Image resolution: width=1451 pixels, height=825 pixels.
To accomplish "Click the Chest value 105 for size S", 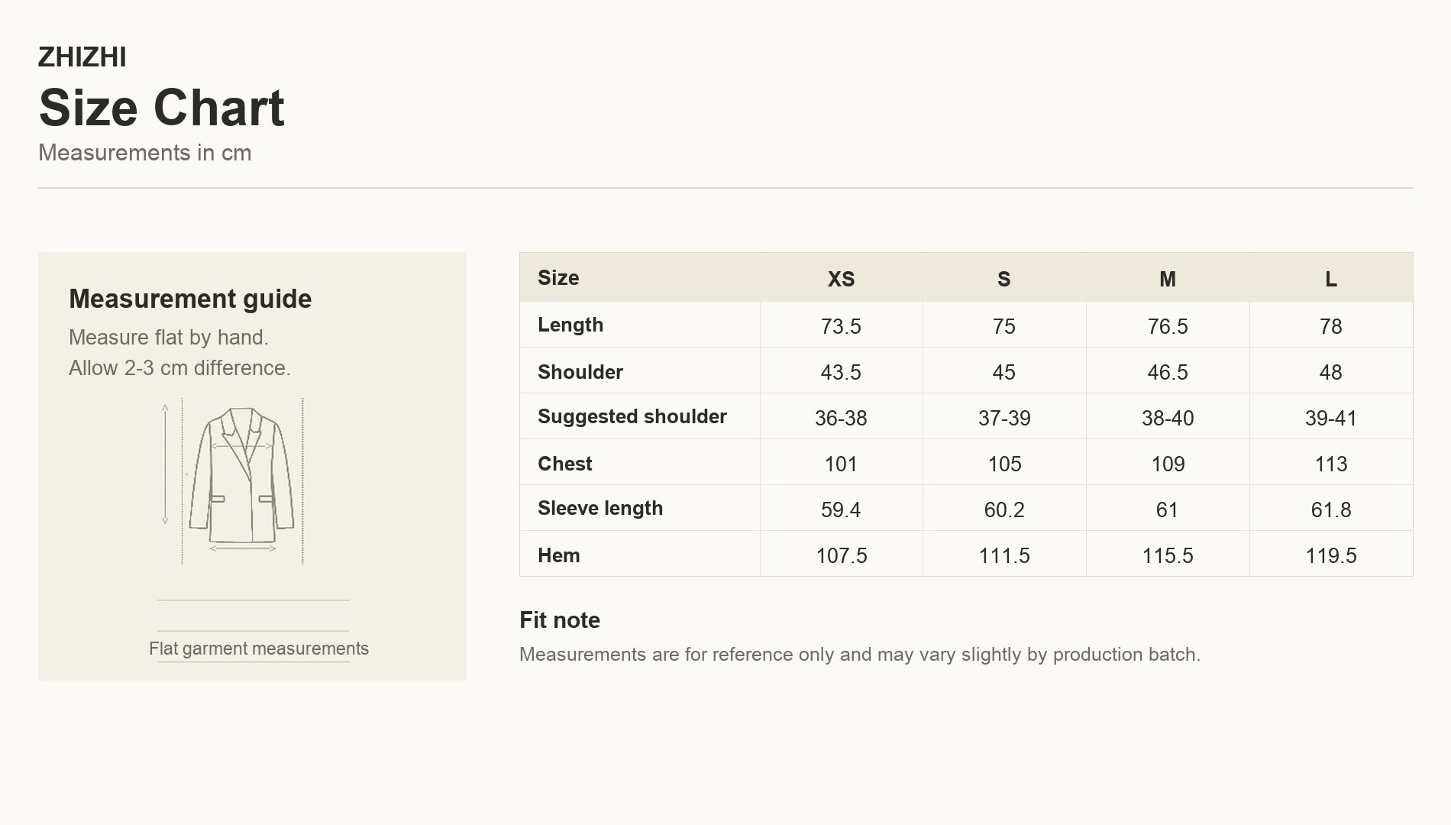I will coord(1004,464).
